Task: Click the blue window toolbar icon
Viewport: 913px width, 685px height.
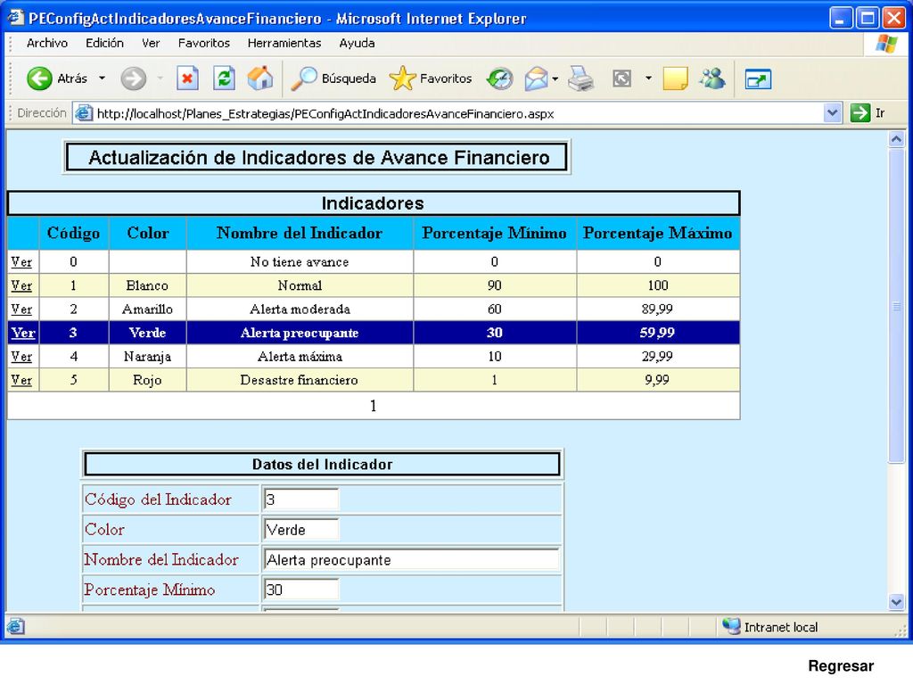Action: [x=758, y=79]
